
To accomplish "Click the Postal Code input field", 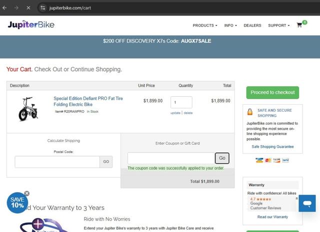I will (57, 162).
